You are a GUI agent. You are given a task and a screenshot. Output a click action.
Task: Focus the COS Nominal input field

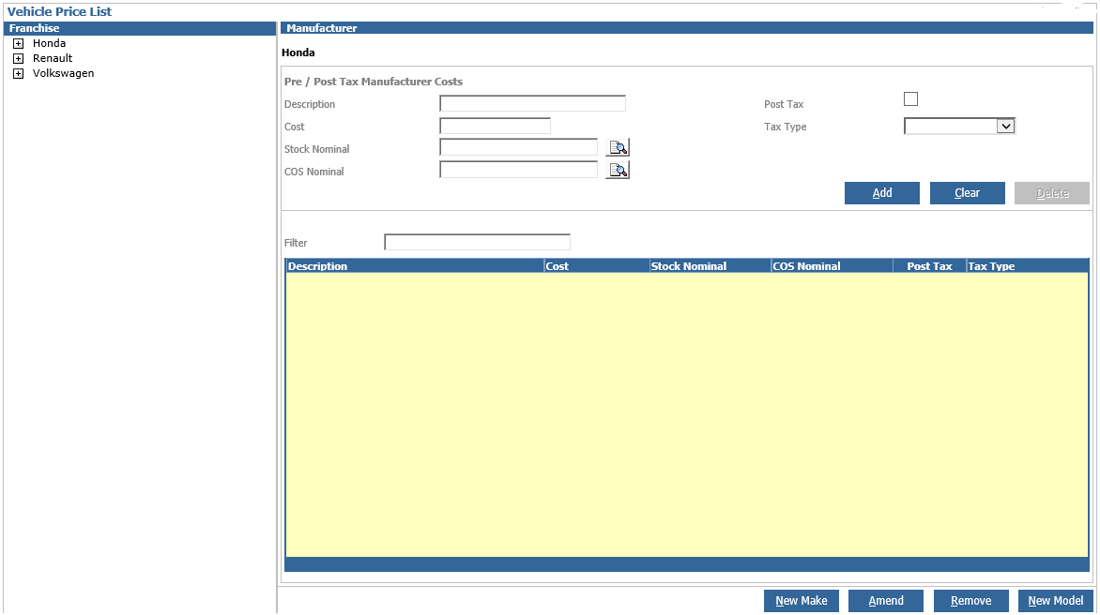[518, 171]
